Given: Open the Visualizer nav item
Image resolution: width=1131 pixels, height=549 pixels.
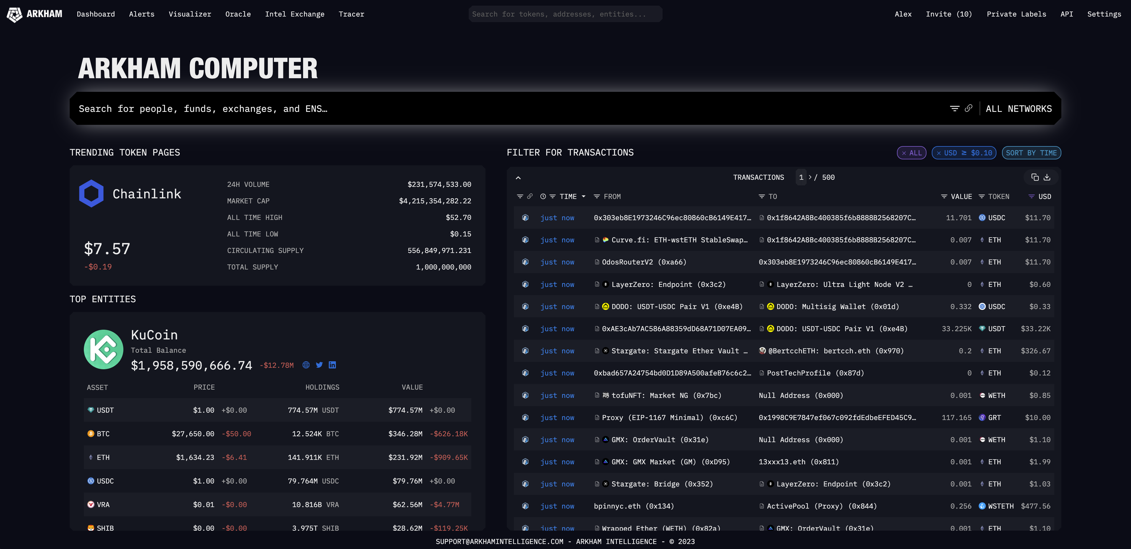Looking at the screenshot, I should (190, 14).
